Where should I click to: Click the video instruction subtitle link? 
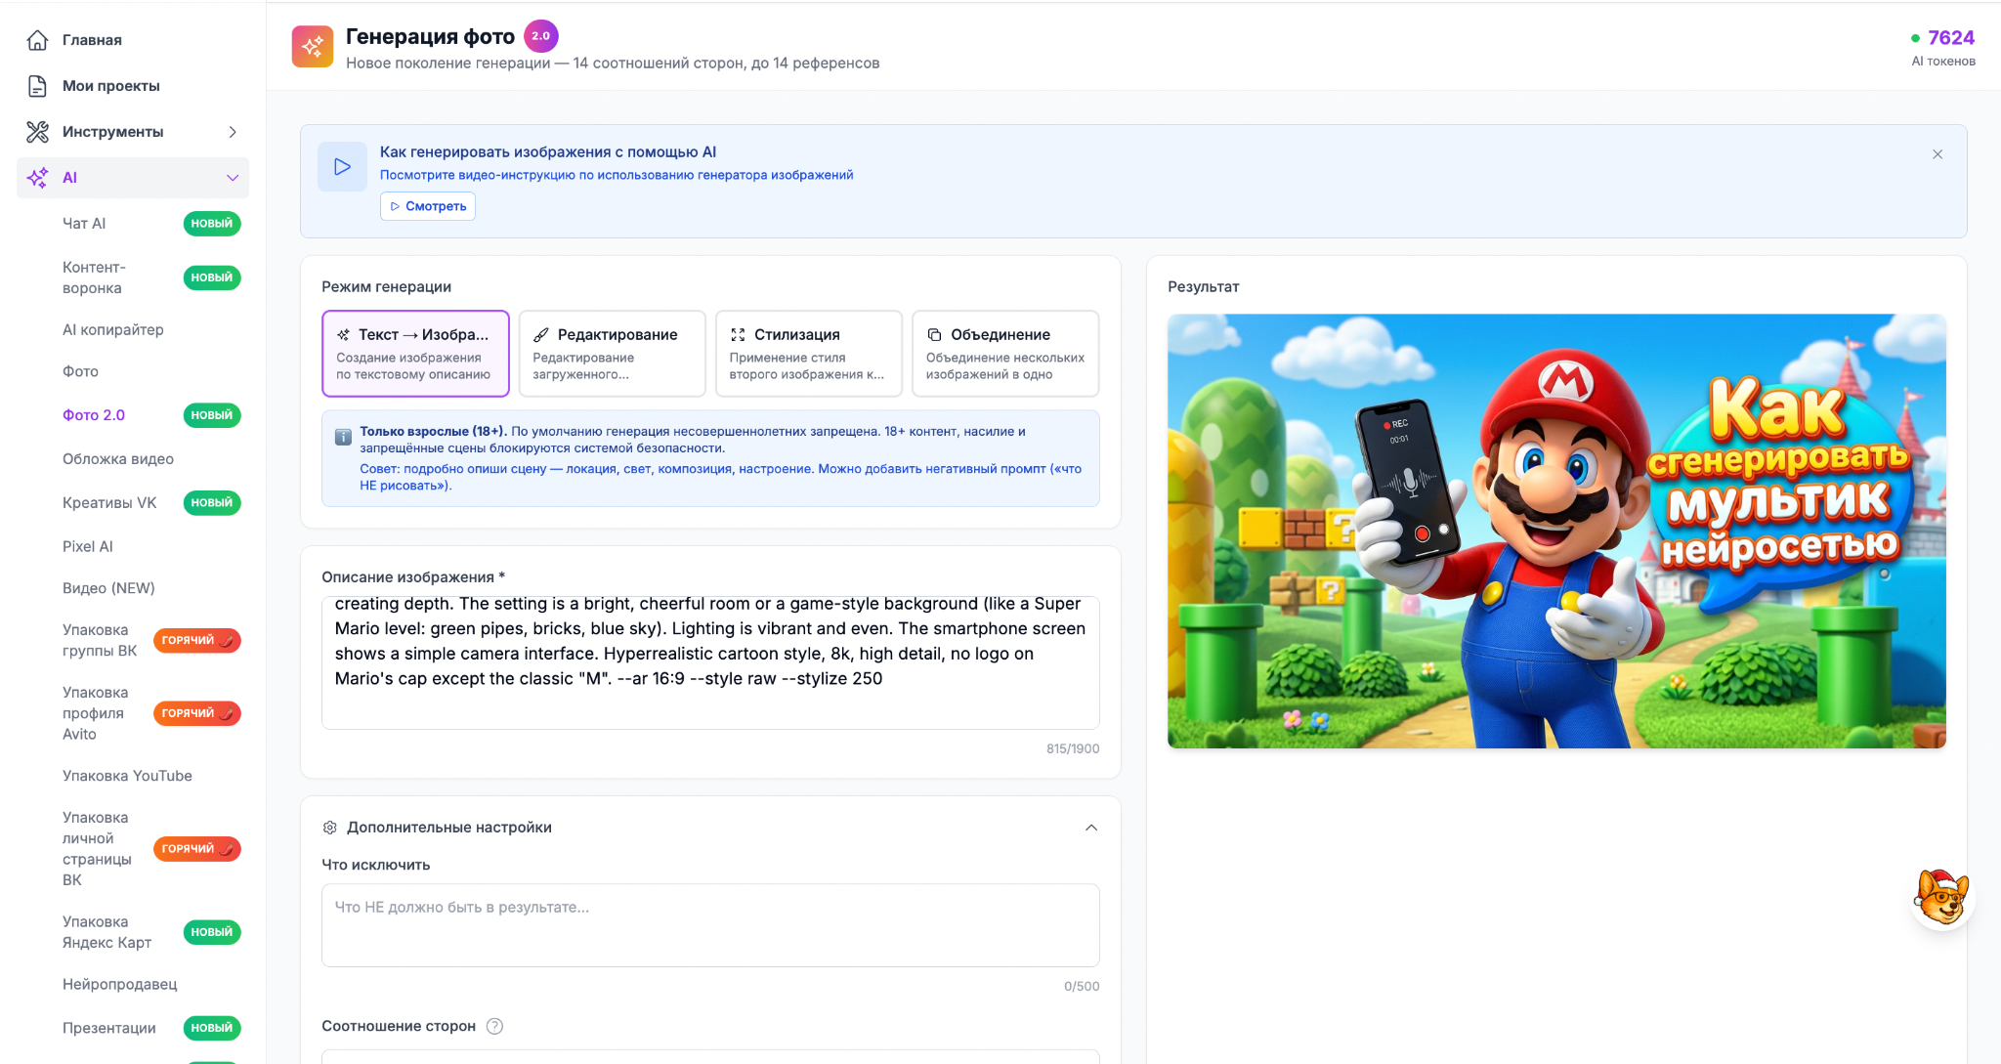(617, 176)
